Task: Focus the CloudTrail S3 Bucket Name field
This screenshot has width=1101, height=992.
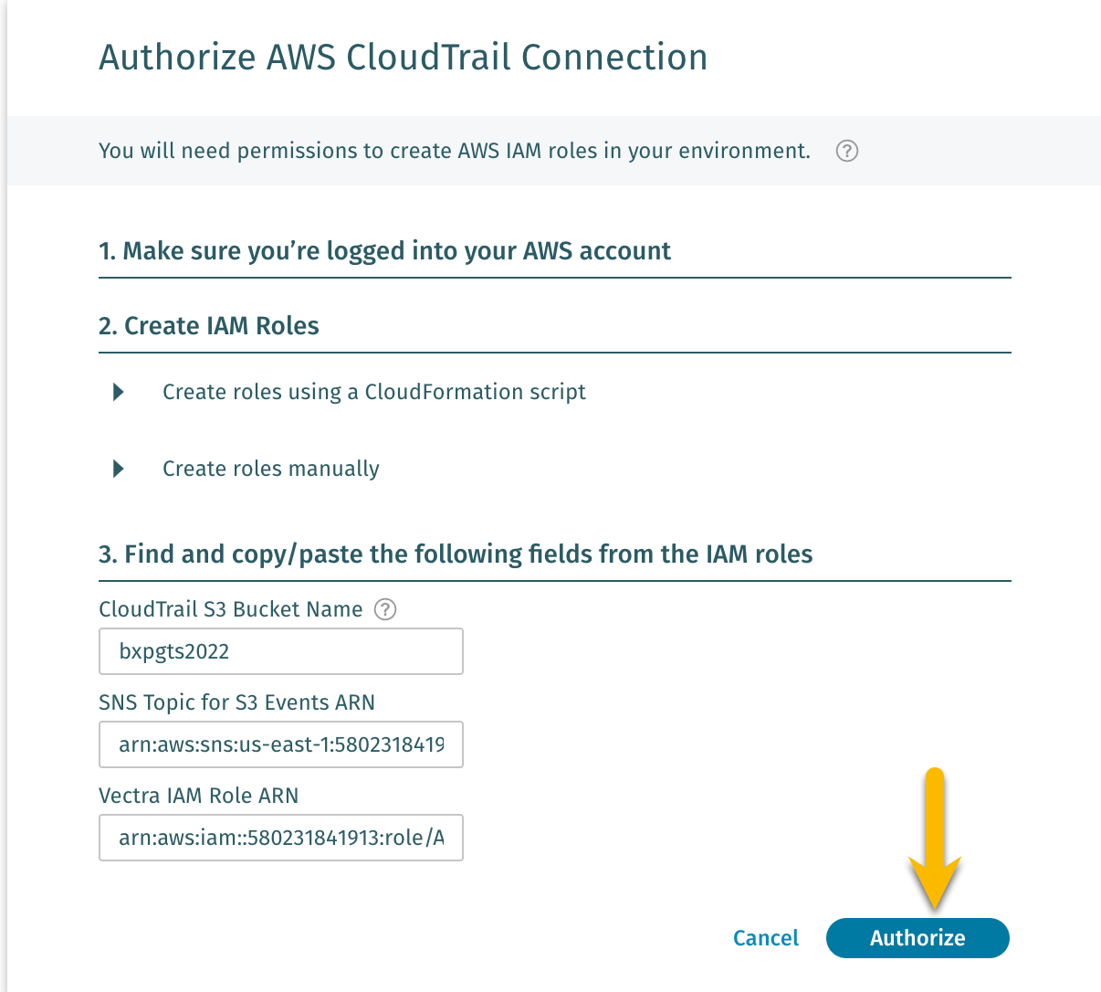Action: 280,651
